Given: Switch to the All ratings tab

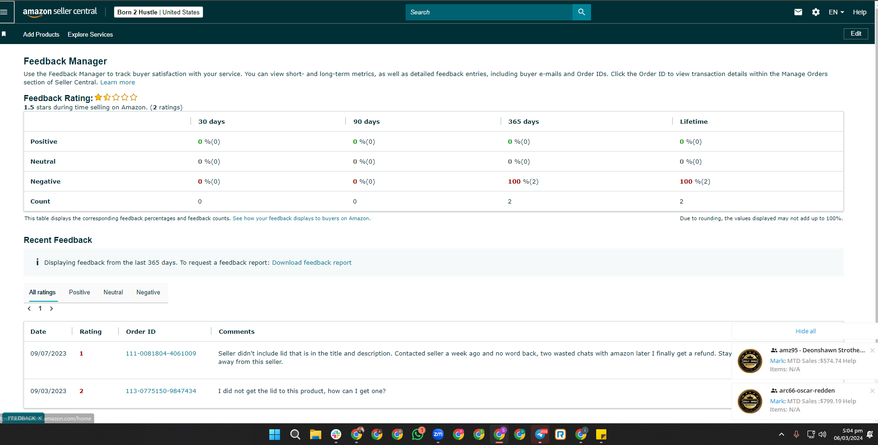Looking at the screenshot, I should click(42, 292).
